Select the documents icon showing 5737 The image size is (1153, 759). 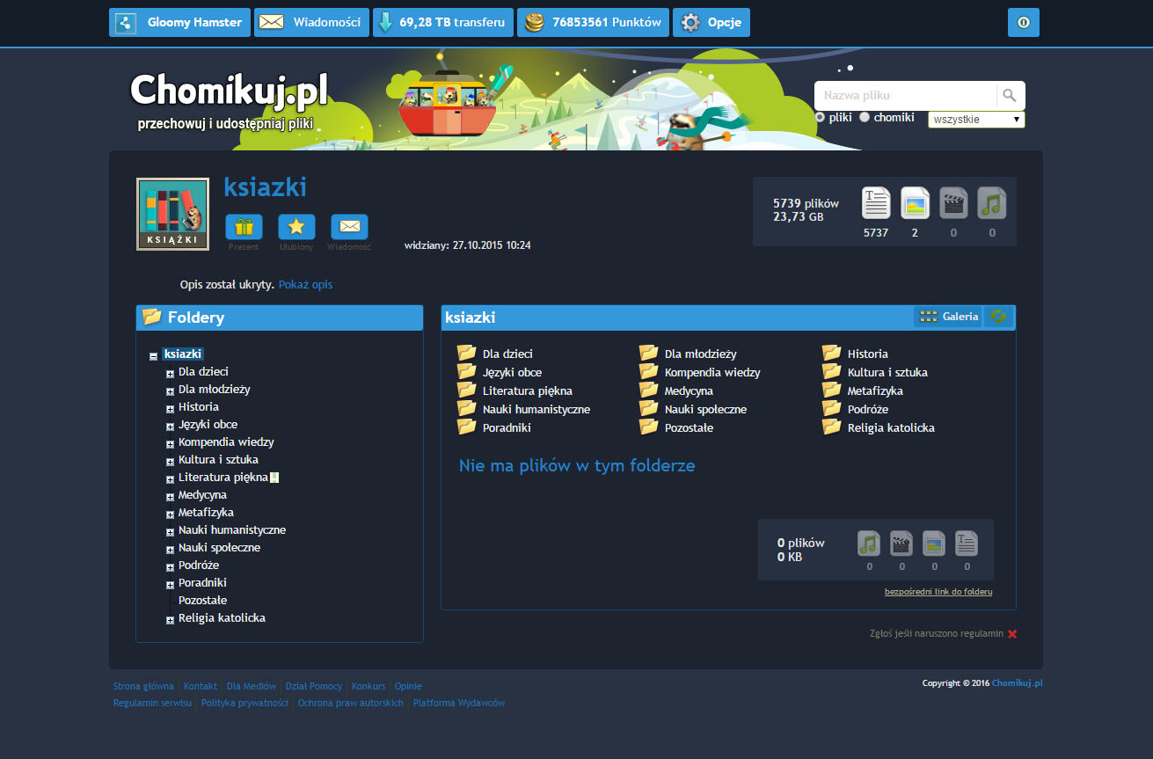coord(876,203)
